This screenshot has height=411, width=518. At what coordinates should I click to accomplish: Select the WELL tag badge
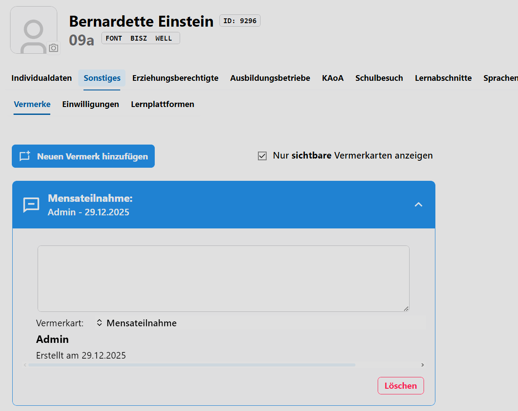[163, 38]
